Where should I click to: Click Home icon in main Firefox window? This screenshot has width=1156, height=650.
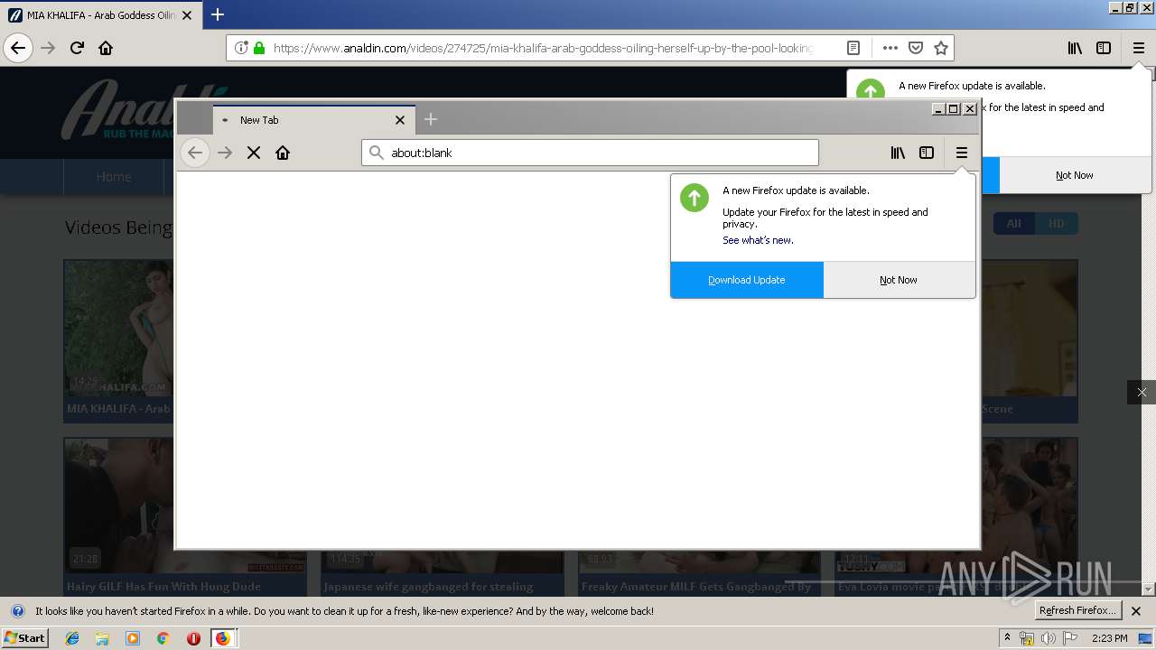[x=106, y=48]
